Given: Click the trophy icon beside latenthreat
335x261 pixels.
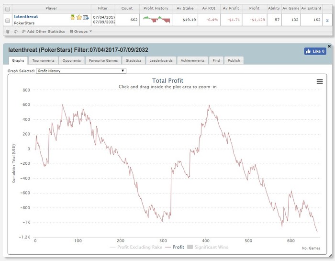Looking at the screenshot, I should 73,17.
